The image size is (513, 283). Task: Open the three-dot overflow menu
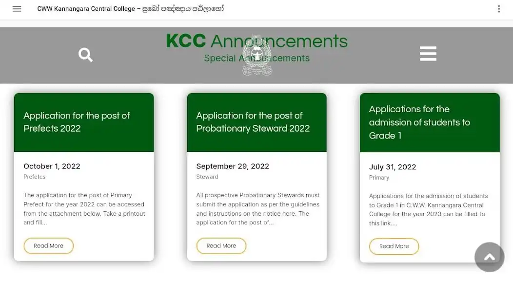point(498,9)
